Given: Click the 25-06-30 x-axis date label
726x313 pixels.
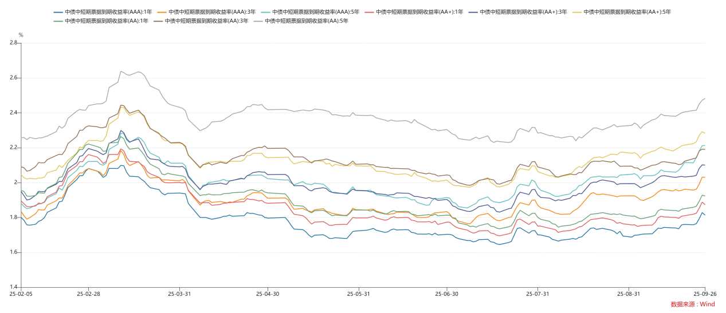Looking at the screenshot, I should (448, 294).
